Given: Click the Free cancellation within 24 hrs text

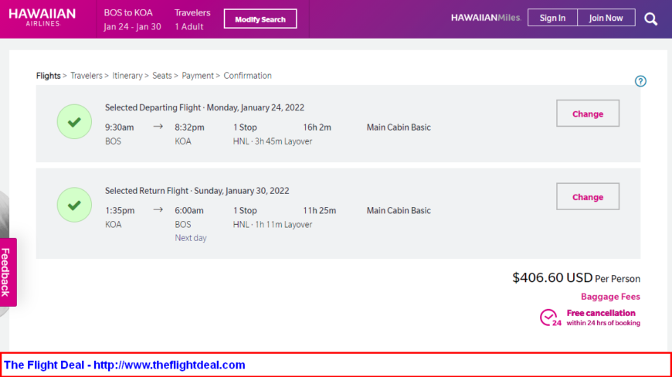Looking at the screenshot, I should [x=603, y=318].
